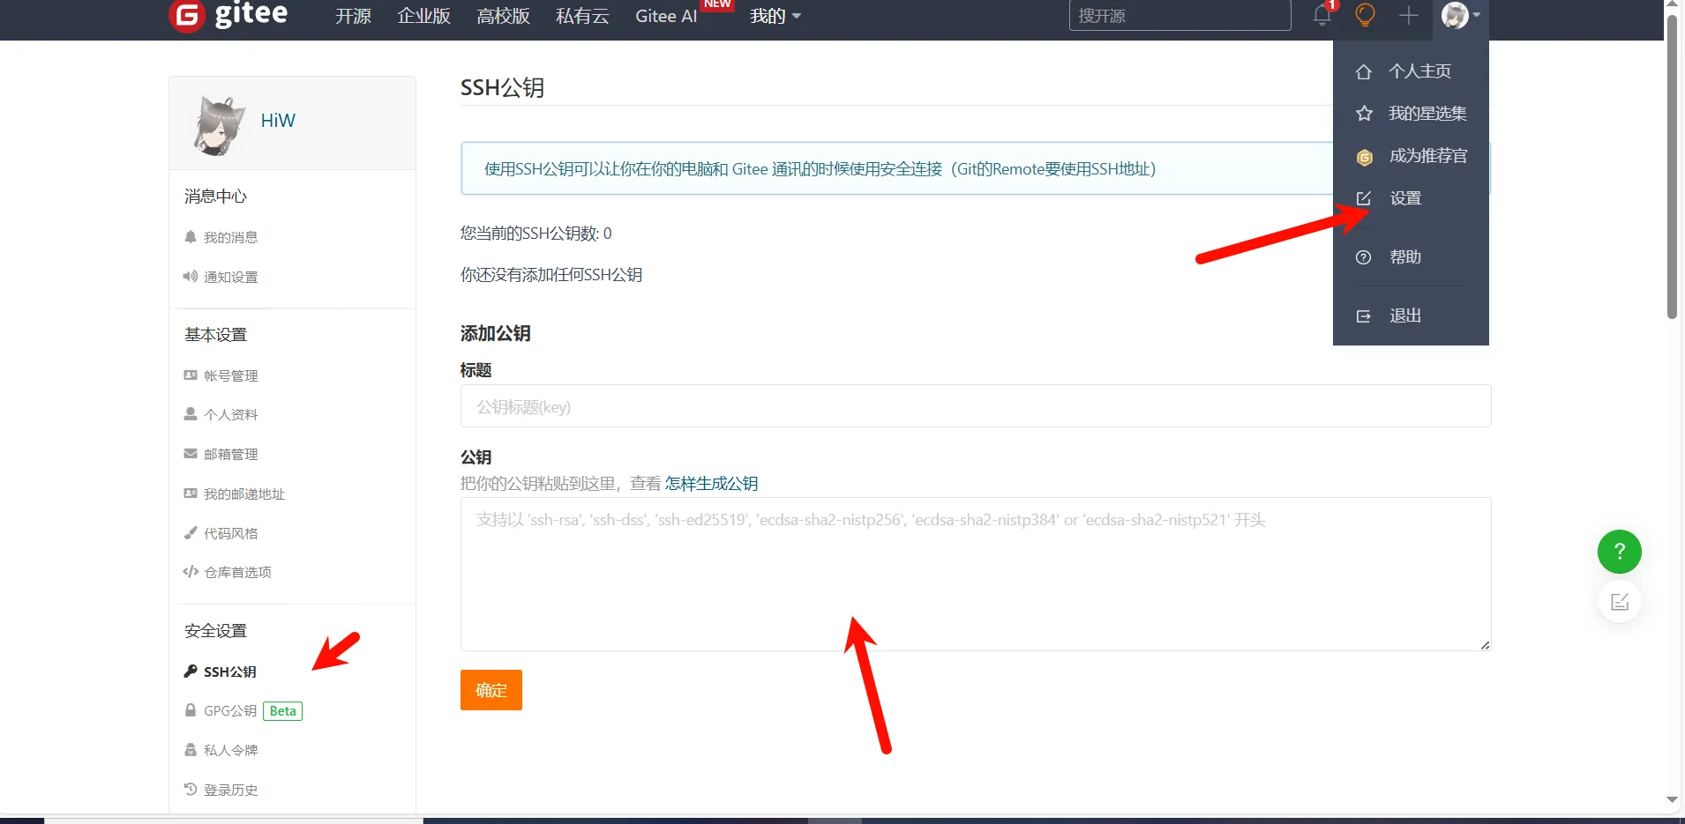1685x824 pixels.
Task: Click 退出 to log out
Action: (x=1404, y=315)
